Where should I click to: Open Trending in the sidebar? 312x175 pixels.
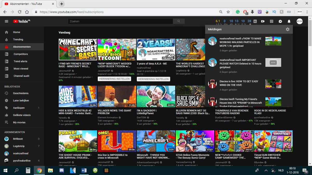pyautogui.click(x=22, y=39)
